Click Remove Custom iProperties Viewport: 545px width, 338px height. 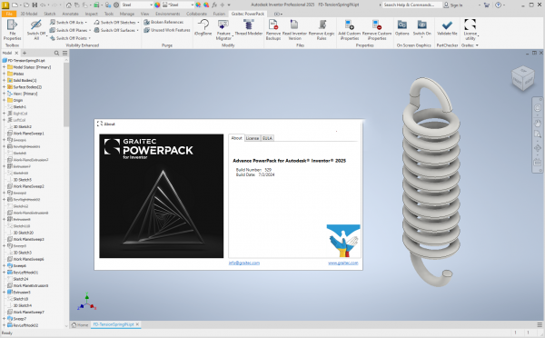pyautogui.click(x=377, y=30)
